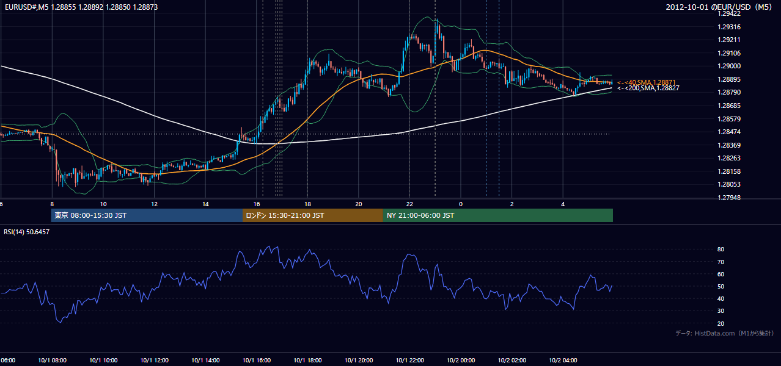Image resolution: width=781 pixels, height=366 pixels.
Task: Click the 10/1 20:00 time label
Action: (359, 361)
